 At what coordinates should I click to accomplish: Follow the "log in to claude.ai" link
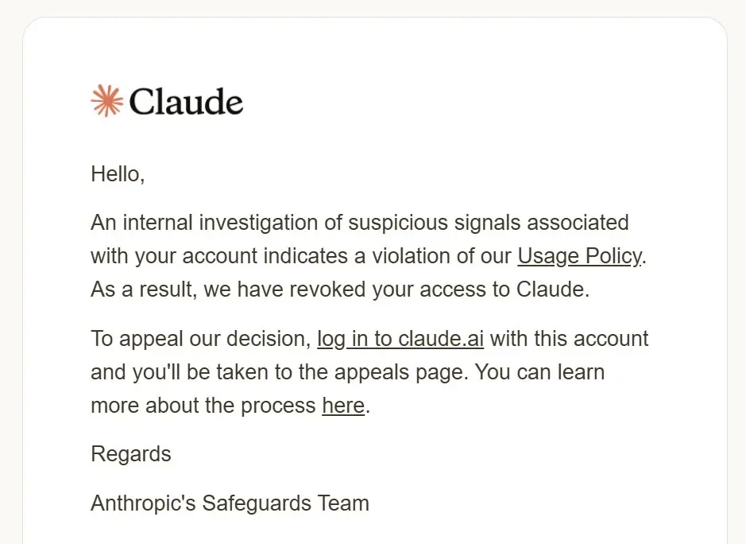click(400, 339)
